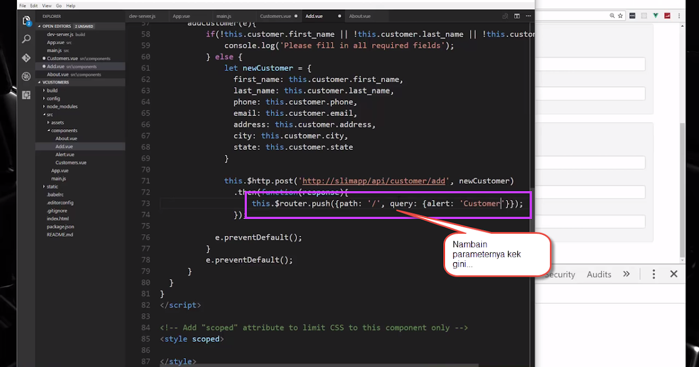Open DevTools customize menu via vertical dots
Screen dimensions: 699x367
pos(653,274)
